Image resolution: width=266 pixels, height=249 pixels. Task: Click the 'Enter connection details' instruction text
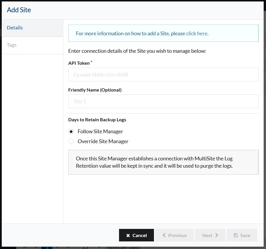click(137, 51)
